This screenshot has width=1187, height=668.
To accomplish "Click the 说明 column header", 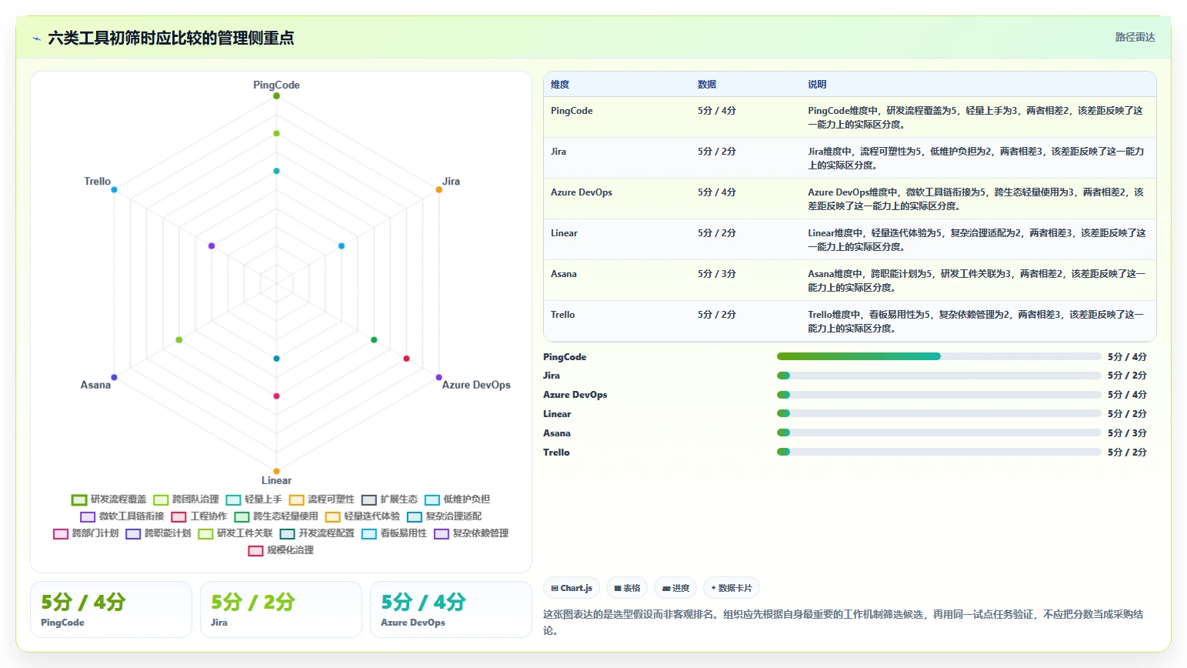I will tap(817, 85).
